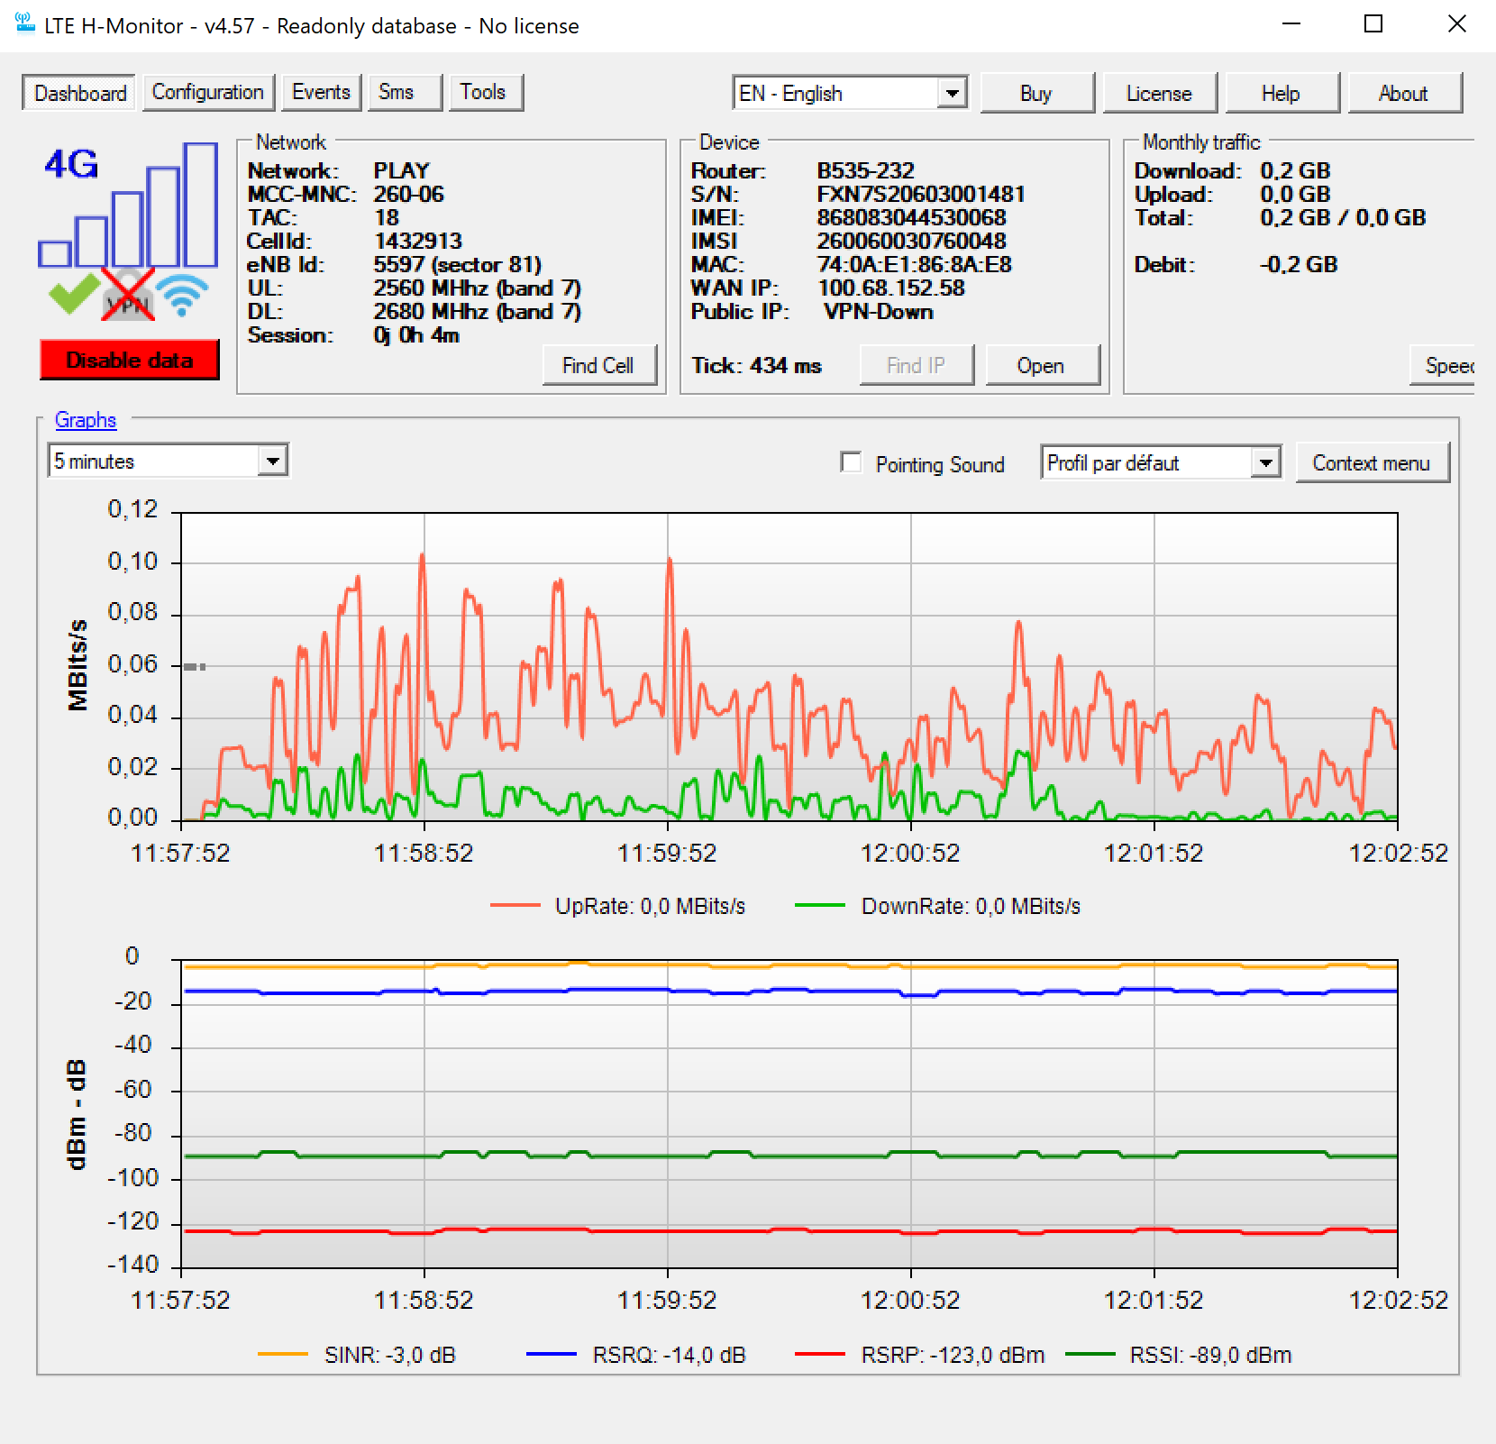Click the 4G signal strength bars icon
1496x1444 pixels.
pos(128,205)
